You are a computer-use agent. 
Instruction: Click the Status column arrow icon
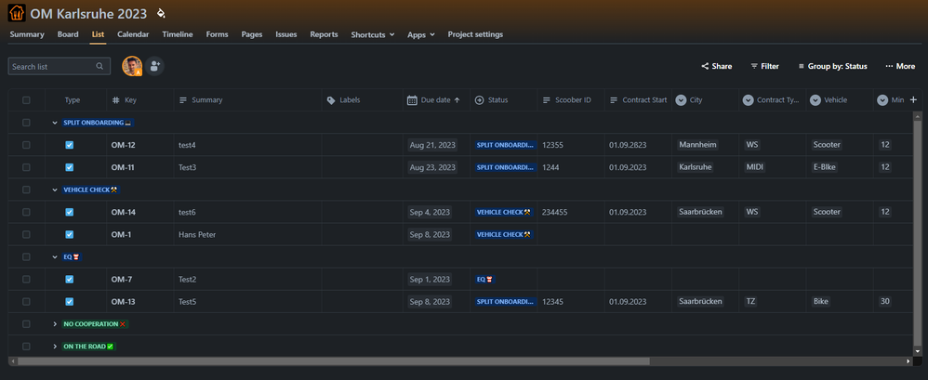click(x=480, y=99)
